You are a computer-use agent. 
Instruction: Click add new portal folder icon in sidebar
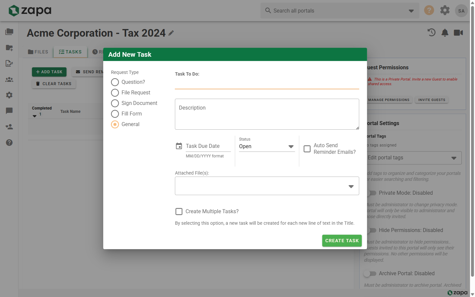(9, 48)
